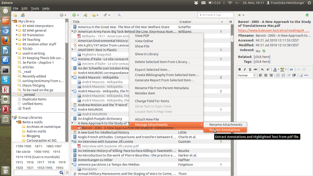Toggle Blockquote formatting
The height and width of the screenshot is (176, 313).
pos(291,69)
